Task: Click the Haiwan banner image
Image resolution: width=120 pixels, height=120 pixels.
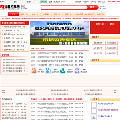Action: pos(59,33)
